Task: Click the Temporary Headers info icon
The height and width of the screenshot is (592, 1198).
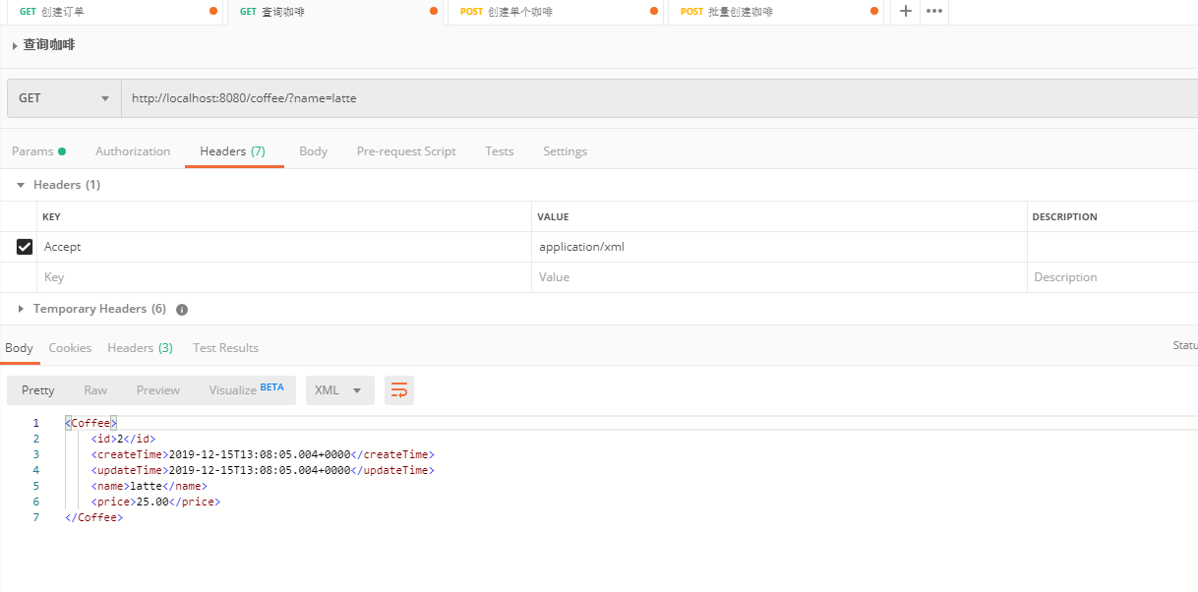Action: pos(182,309)
